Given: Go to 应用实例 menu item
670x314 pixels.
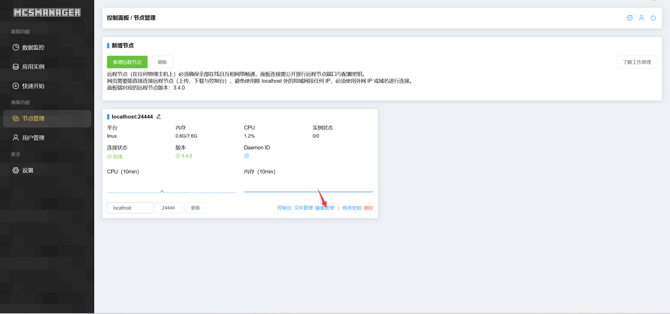Looking at the screenshot, I should 33,67.
